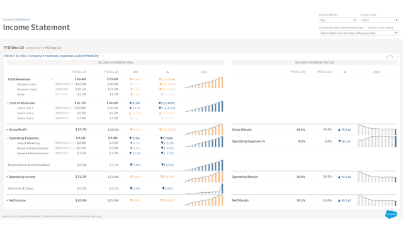403x228 pixels.
Task: Select the Other revenue row
Action: 21,94
